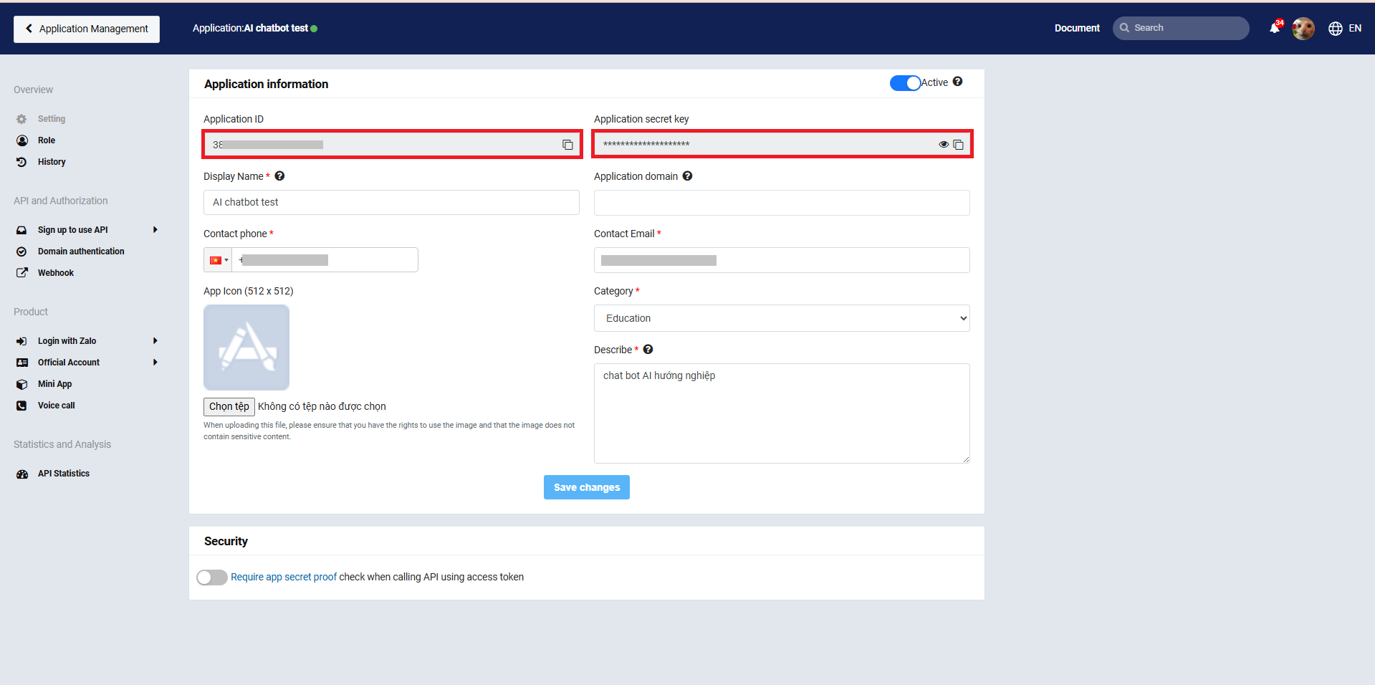Enable the app secret proof toggle

pyautogui.click(x=212, y=578)
